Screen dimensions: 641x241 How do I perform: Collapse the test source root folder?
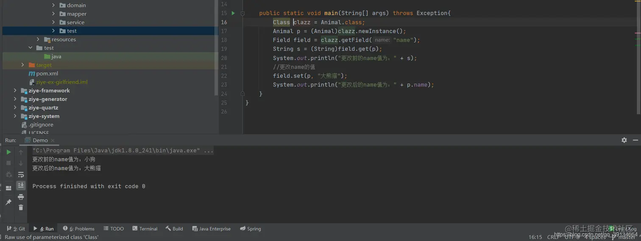pos(31,48)
